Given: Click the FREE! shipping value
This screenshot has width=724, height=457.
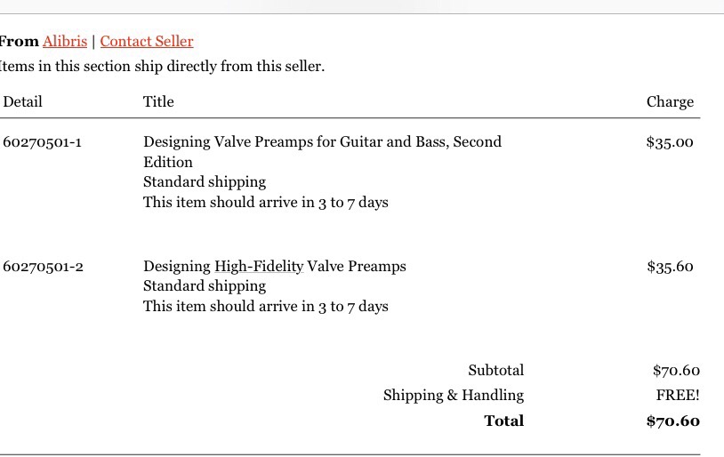Looking at the screenshot, I should point(678,395).
